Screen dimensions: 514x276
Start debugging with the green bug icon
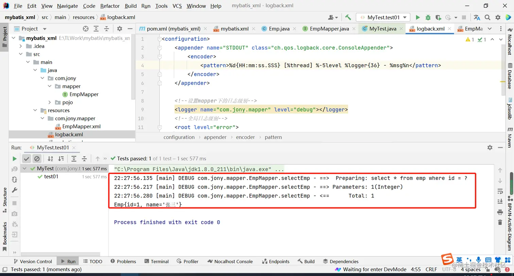(428, 17)
